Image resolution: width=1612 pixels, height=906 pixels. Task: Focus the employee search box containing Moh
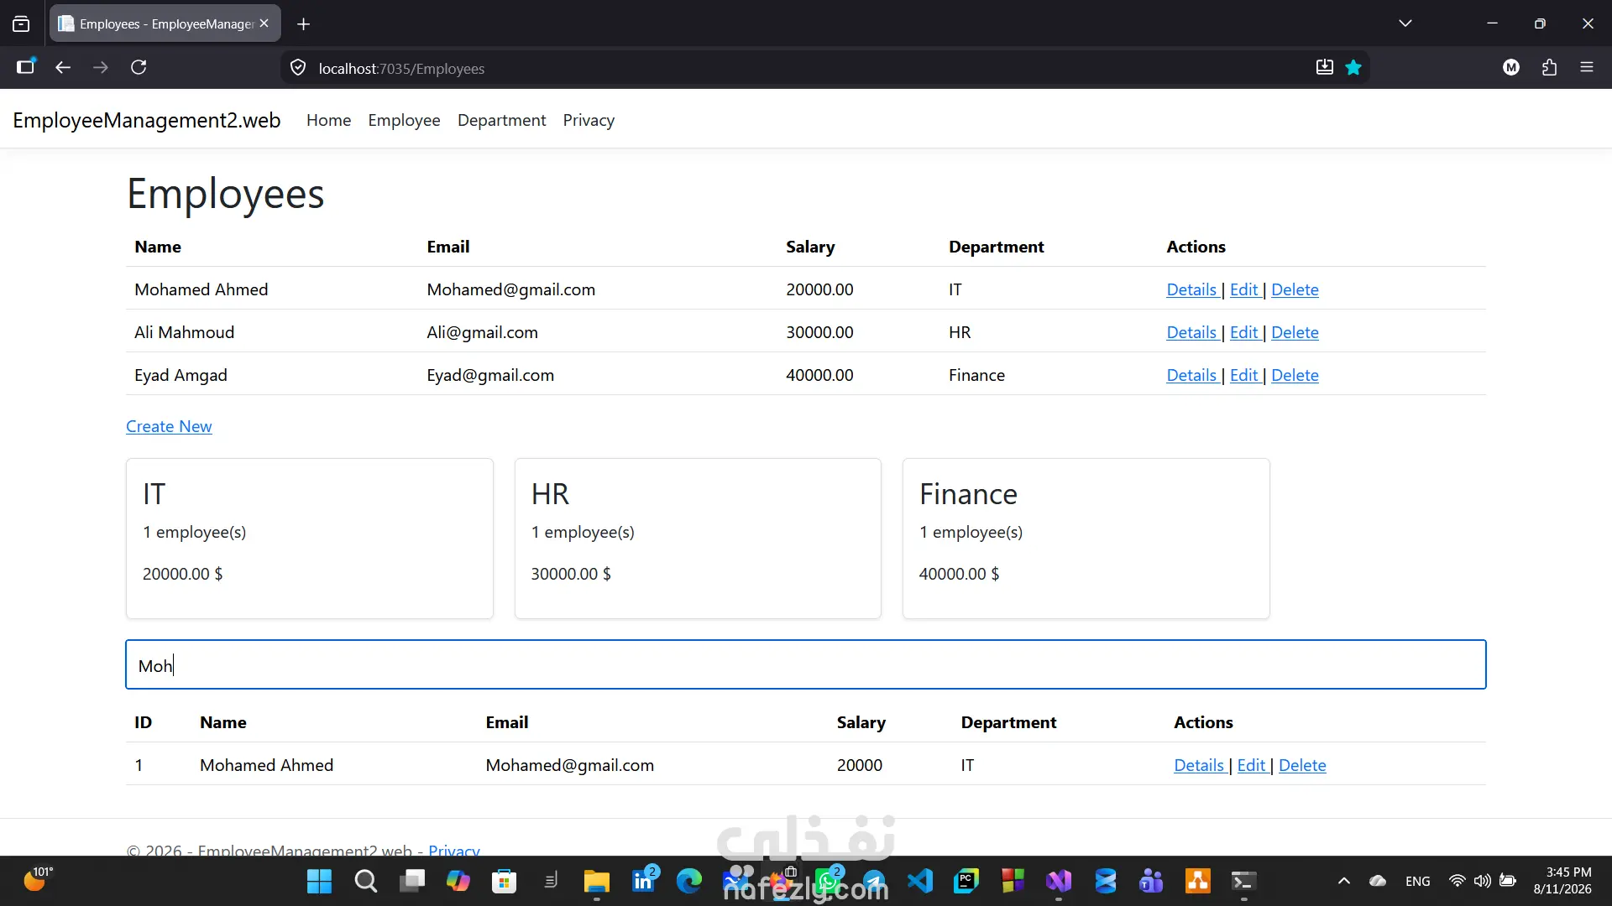pos(806,665)
